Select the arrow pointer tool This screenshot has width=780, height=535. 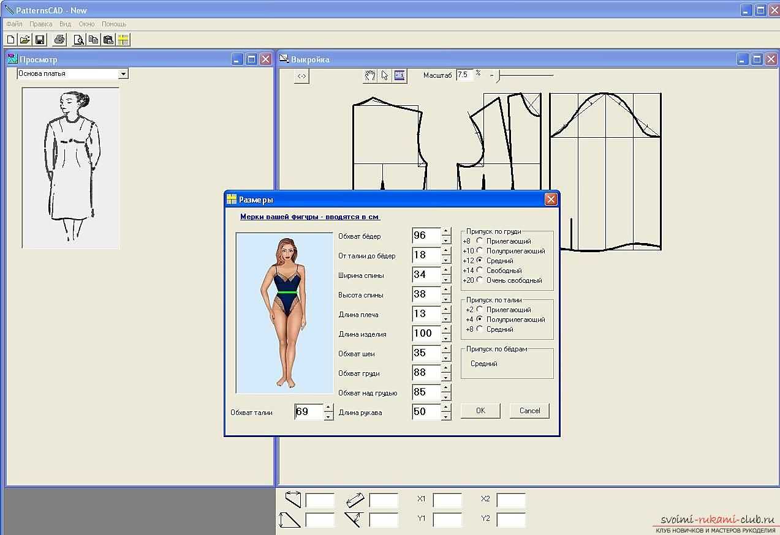coord(385,75)
